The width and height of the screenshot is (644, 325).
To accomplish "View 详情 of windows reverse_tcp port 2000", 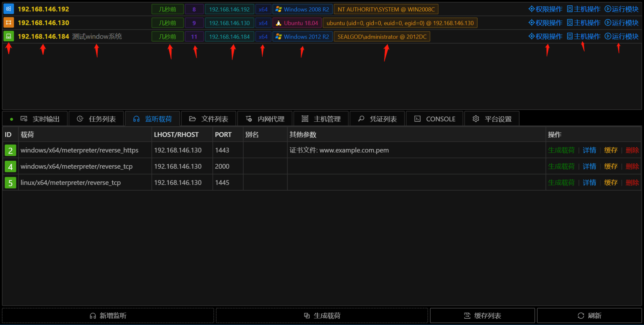I will [x=589, y=166].
